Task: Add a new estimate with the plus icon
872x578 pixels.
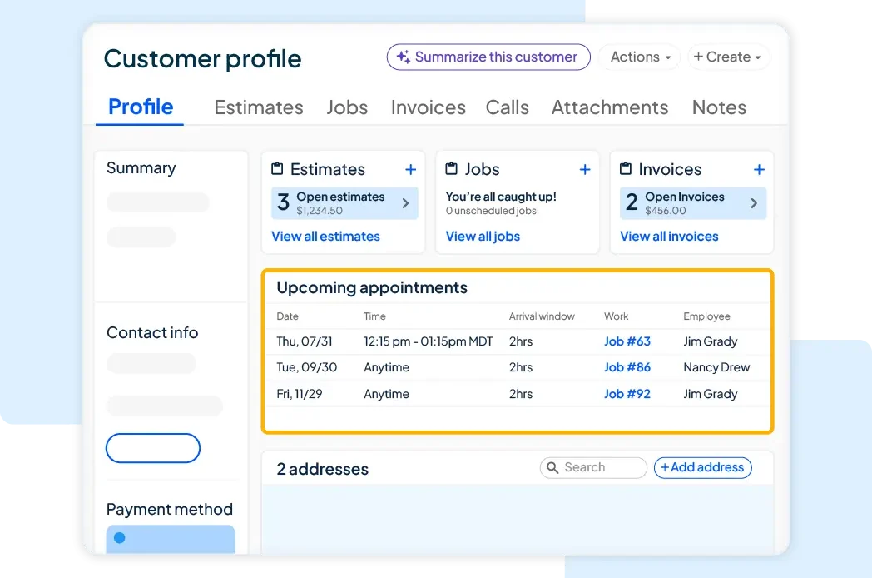Action: (410, 169)
